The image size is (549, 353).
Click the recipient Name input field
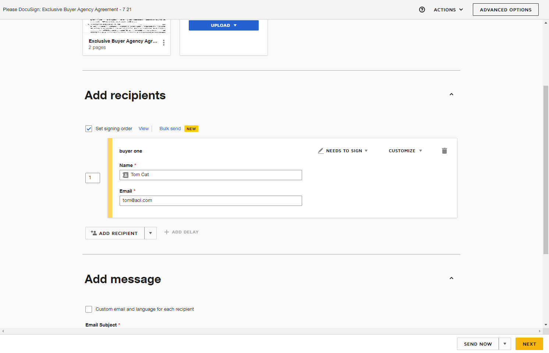click(x=211, y=175)
